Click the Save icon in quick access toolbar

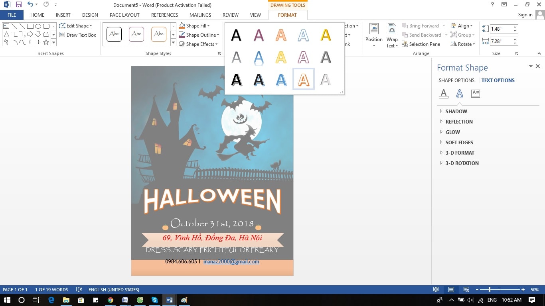point(19,5)
